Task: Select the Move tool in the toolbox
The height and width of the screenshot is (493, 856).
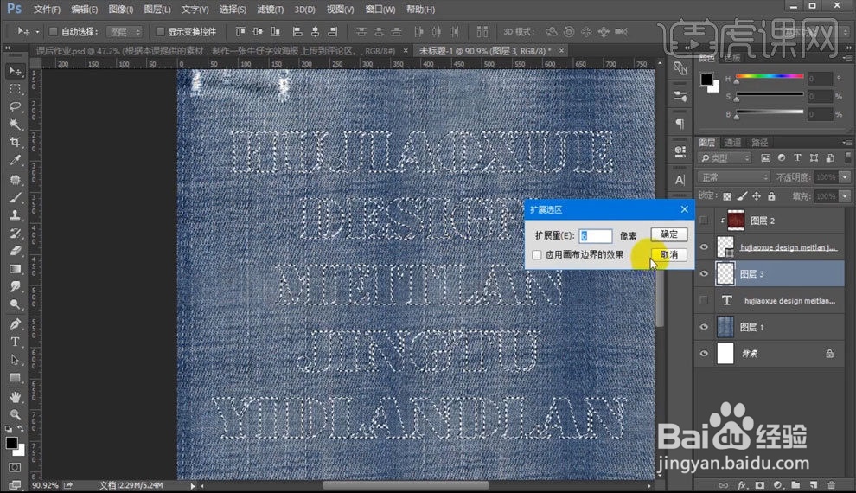Action: [x=16, y=71]
